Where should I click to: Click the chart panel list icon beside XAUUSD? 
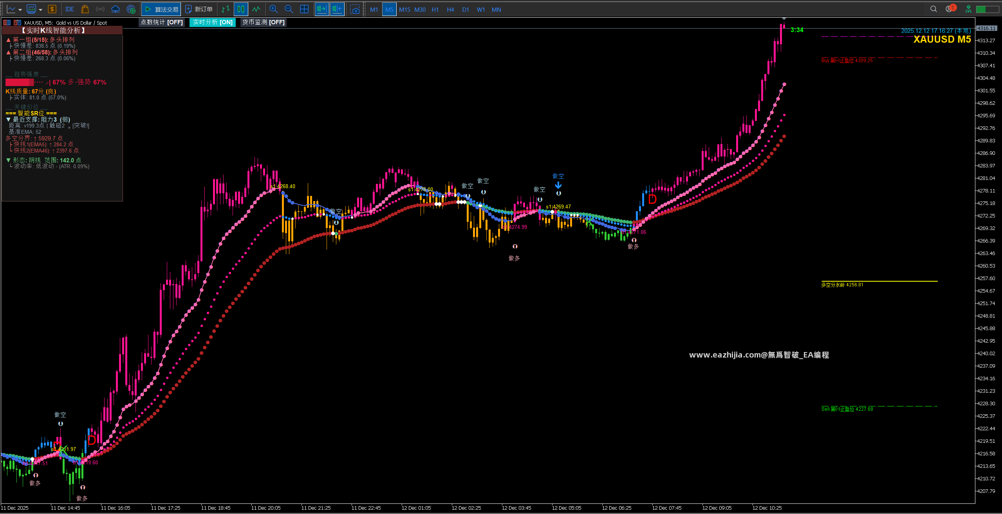pyautogui.click(x=7, y=23)
